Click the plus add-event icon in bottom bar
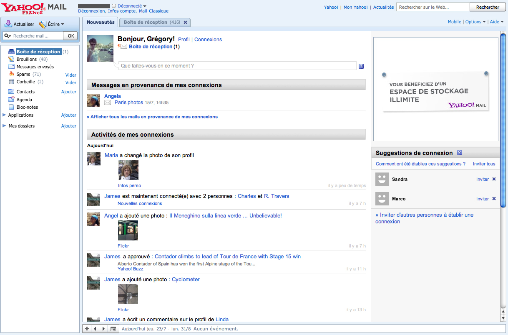Screen dimensions: 508x335 coord(87,329)
